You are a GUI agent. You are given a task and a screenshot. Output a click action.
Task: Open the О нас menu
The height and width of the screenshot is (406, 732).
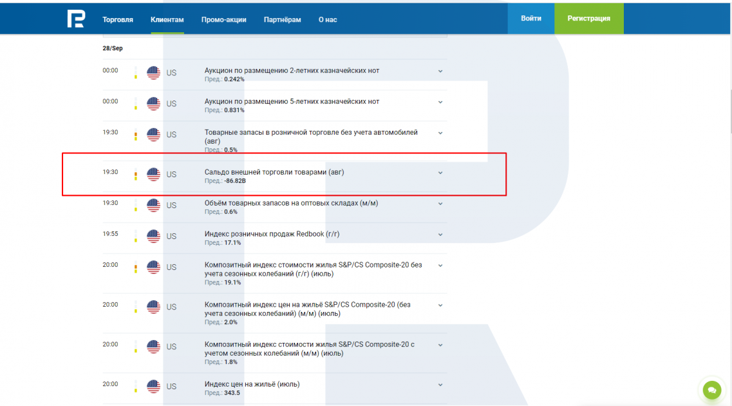(328, 19)
